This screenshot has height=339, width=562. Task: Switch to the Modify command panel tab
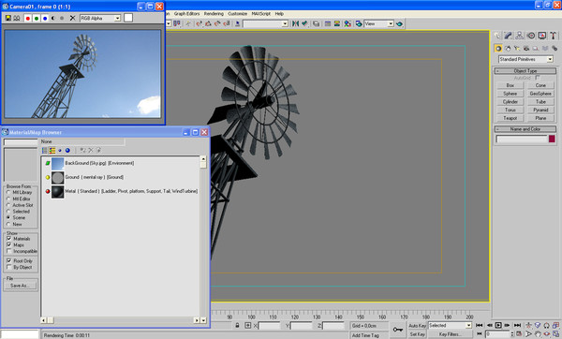(x=509, y=36)
